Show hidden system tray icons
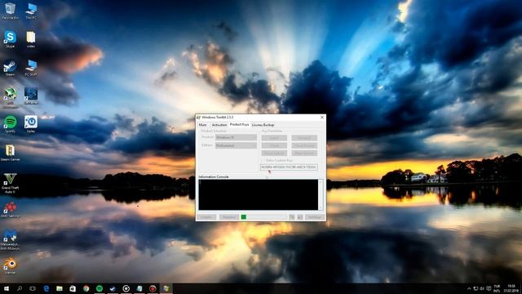 (x=469, y=288)
